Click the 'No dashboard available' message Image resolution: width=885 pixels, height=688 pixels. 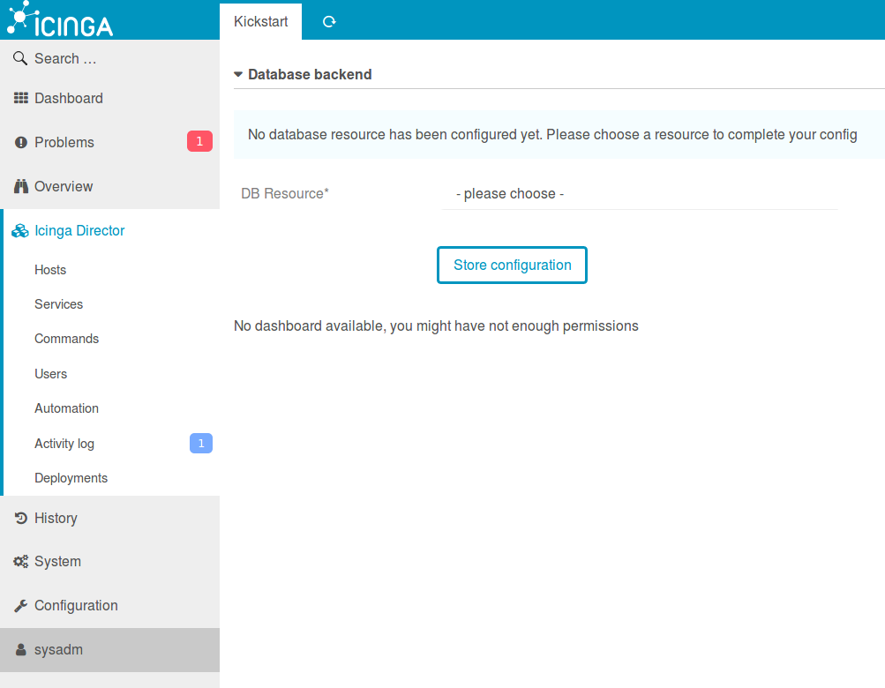[x=436, y=326]
